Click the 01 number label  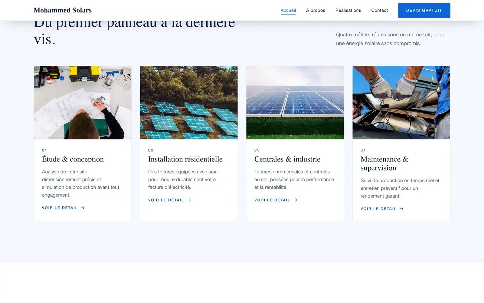44,150
